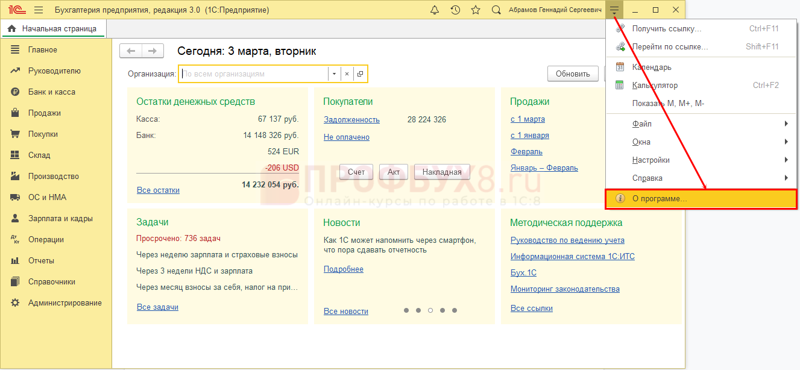Click the organization field open-form icon
800x370 pixels.
pos(360,74)
